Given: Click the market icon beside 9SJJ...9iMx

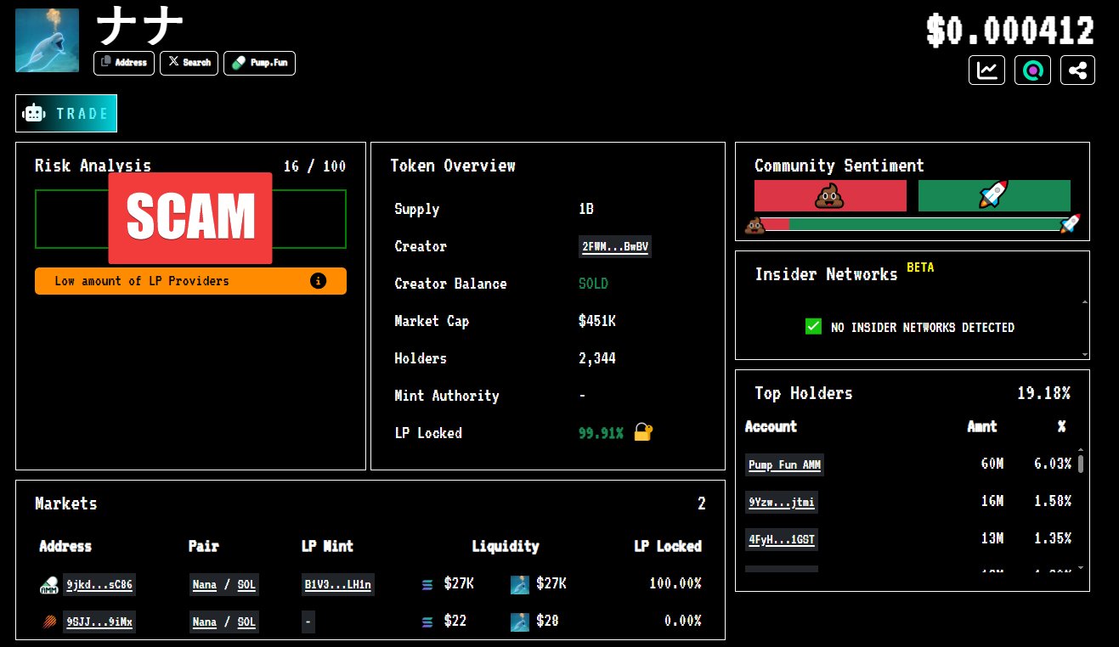Looking at the screenshot, I should click(x=48, y=622).
